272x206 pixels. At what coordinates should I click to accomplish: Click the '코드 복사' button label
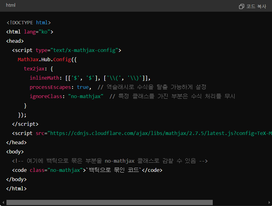click(256, 6)
